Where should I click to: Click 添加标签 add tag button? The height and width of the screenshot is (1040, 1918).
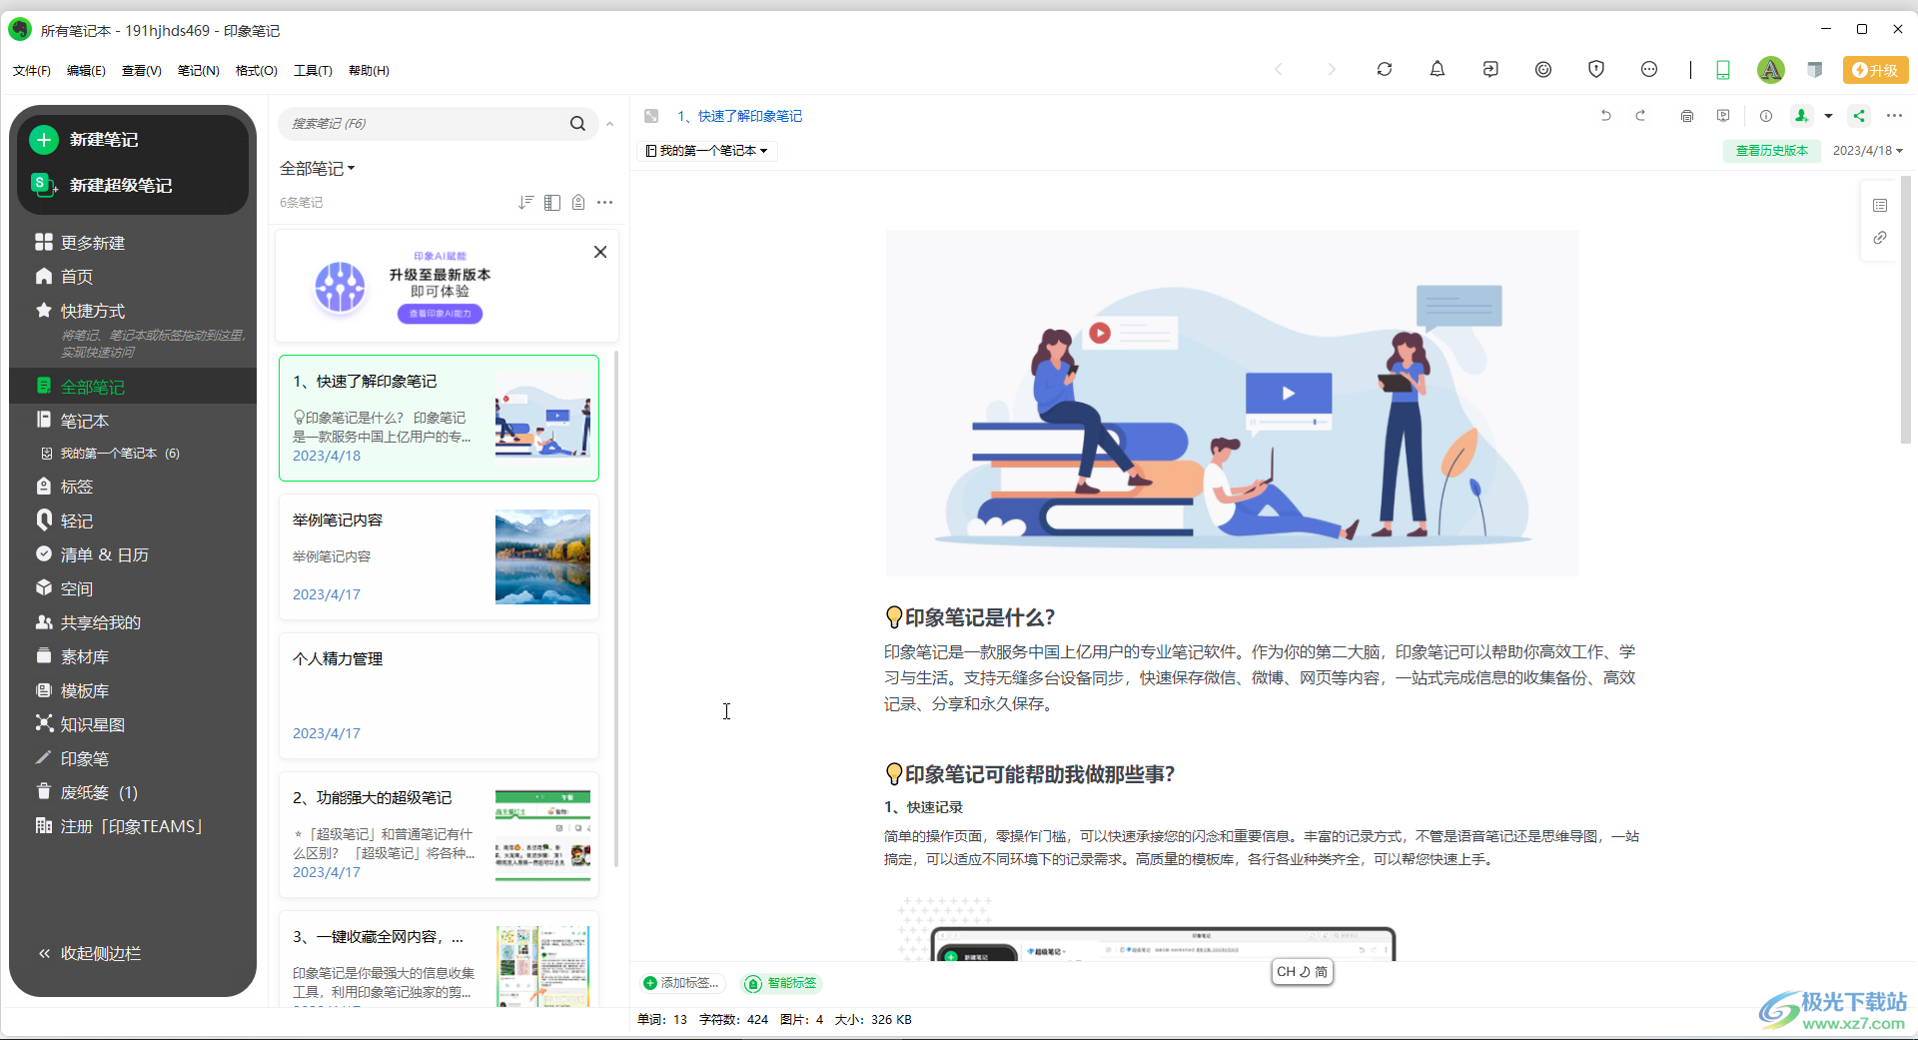click(x=681, y=983)
